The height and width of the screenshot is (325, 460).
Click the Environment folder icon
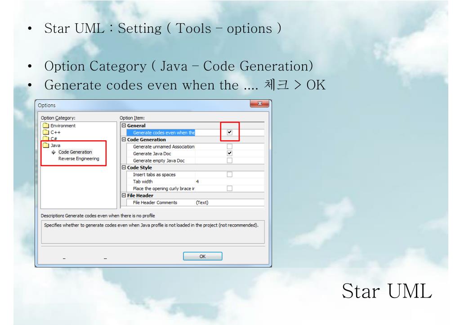(x=46, y=125)
